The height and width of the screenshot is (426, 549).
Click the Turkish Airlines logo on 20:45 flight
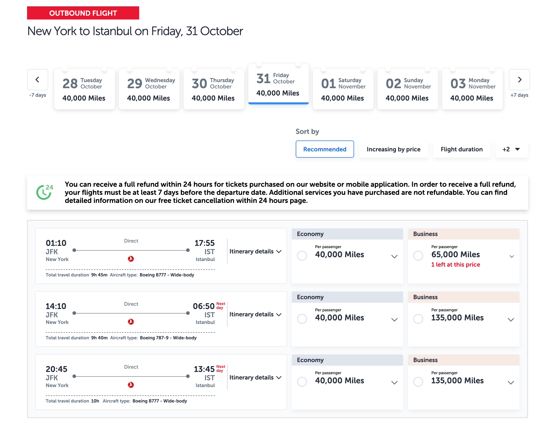tap(131, 385)
